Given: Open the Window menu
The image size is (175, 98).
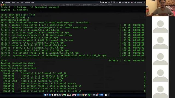Looking at the screenshot, I should pos(27,2).
